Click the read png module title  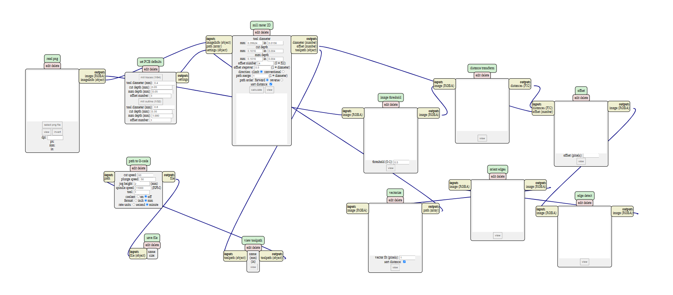pyautogui.click(x=52, y=59)
